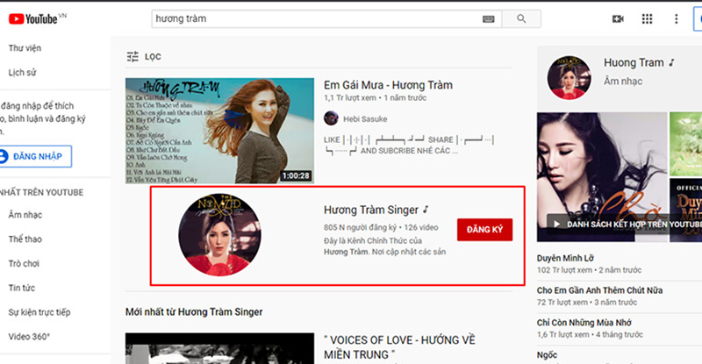Play the combined YouTube playlist
The width and height of the screenshot is (702, 364).
[x=624, y=224]
